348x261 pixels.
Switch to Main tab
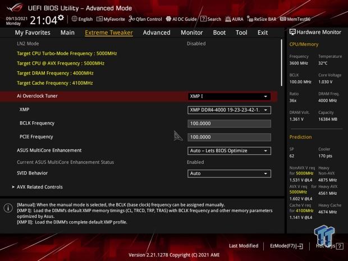(67, 33)
